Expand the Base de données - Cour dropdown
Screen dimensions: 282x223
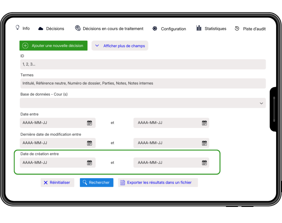click(142, 103)
